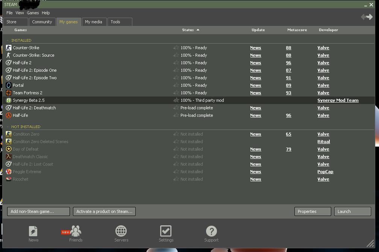Toggle favorite star for Peggle Extreme
379x252 pixels.
(176, 171)
